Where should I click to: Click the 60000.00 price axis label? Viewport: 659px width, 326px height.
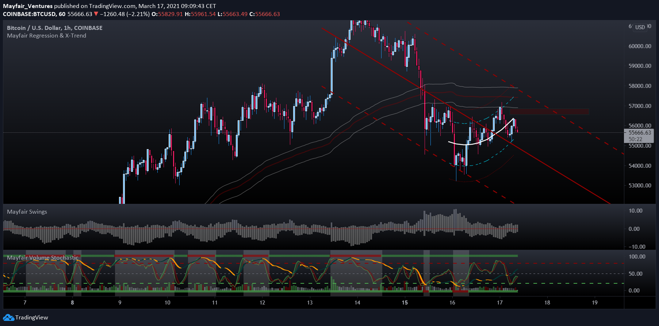(x=640, y=46)
